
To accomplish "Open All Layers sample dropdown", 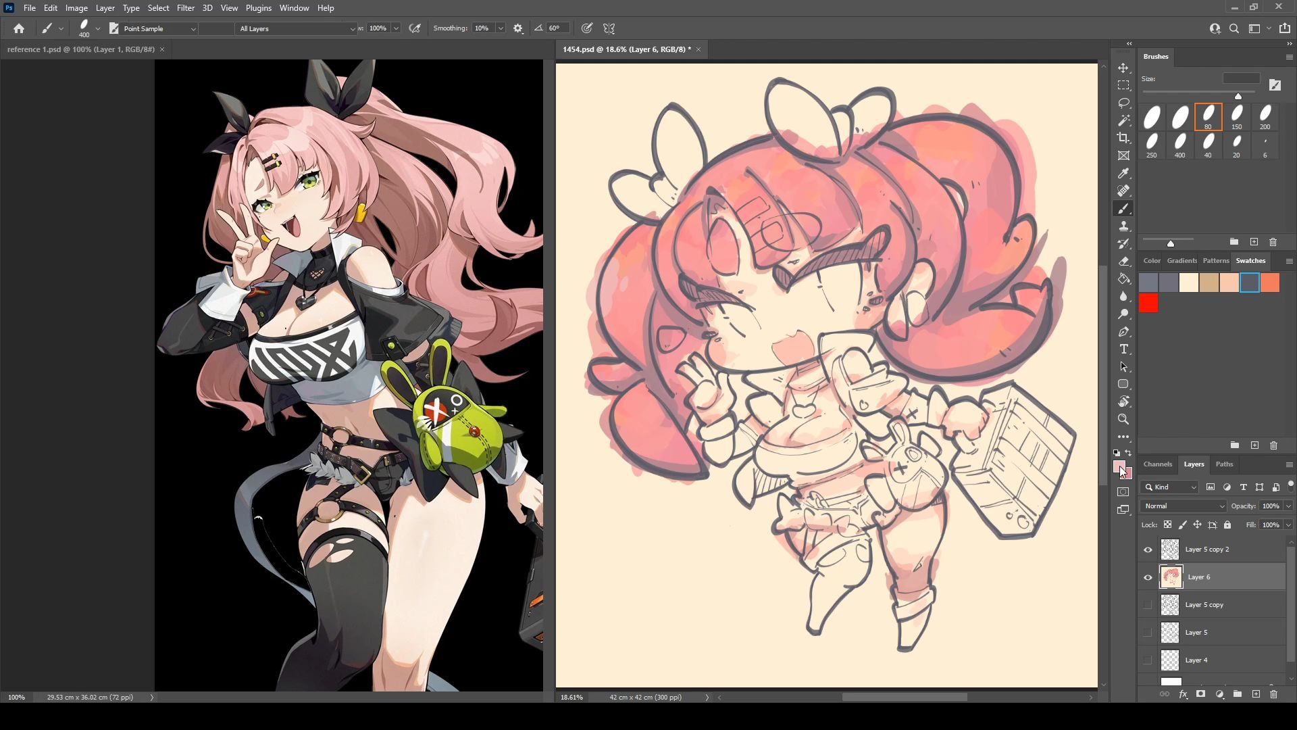I will pyautogui.click(x=296, y=28).
